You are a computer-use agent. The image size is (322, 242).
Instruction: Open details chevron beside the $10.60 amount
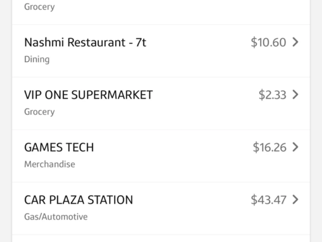pos(296,42)
